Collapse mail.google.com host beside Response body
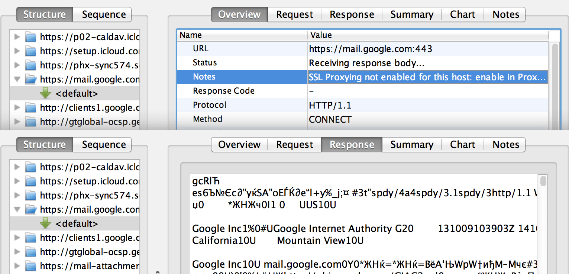This screenshot has height=274, width=569. [x=17, y=209]
